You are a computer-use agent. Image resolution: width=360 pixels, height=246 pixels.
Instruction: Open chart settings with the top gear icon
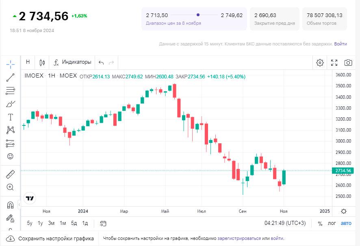[x=320, y=63]
